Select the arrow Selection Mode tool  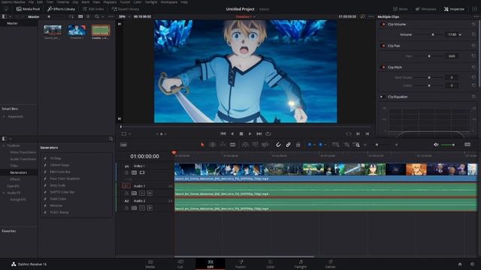coord(202,145)
